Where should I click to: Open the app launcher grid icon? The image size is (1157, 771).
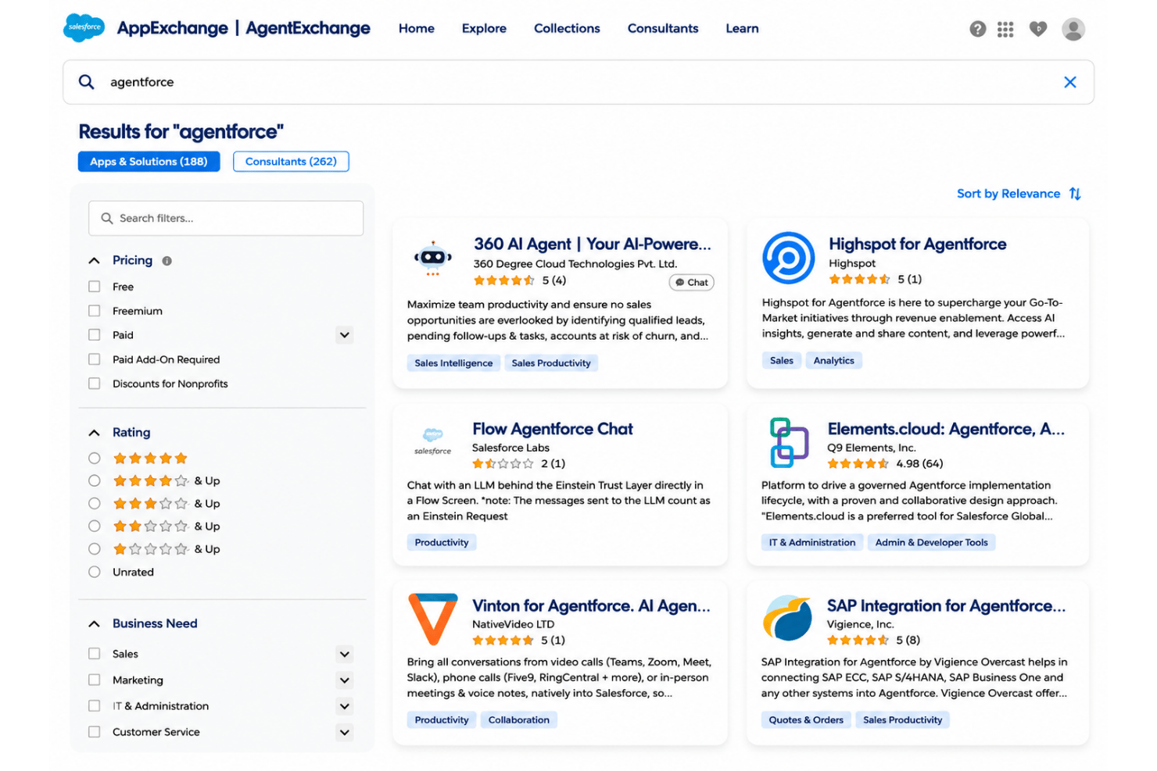click(x=1005, y=29)
